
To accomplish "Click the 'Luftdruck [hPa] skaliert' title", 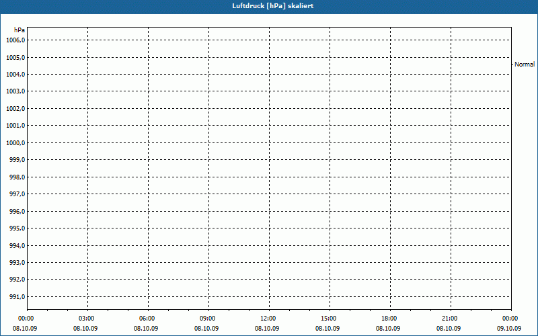I will [x=273, y=6].
